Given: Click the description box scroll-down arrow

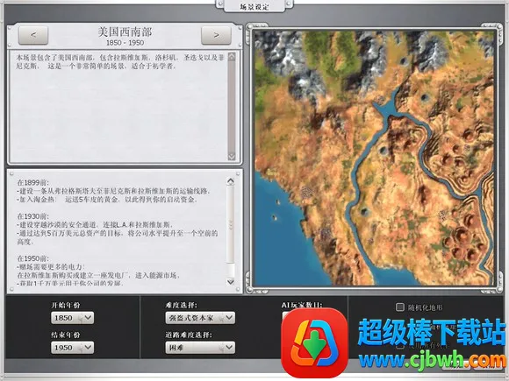Looking at the screenshot, I should pyautogui.click(x=232, y=157).
